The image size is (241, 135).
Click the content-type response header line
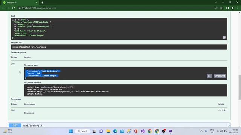(x=50, y=87)
